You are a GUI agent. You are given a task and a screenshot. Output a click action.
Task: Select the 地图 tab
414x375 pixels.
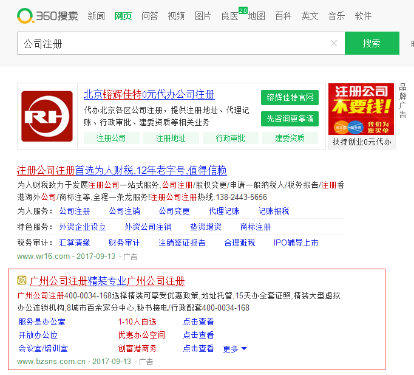point(257,16)
